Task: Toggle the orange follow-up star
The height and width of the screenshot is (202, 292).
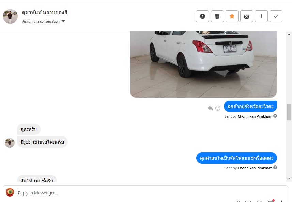Action: (x=232, y=16)
